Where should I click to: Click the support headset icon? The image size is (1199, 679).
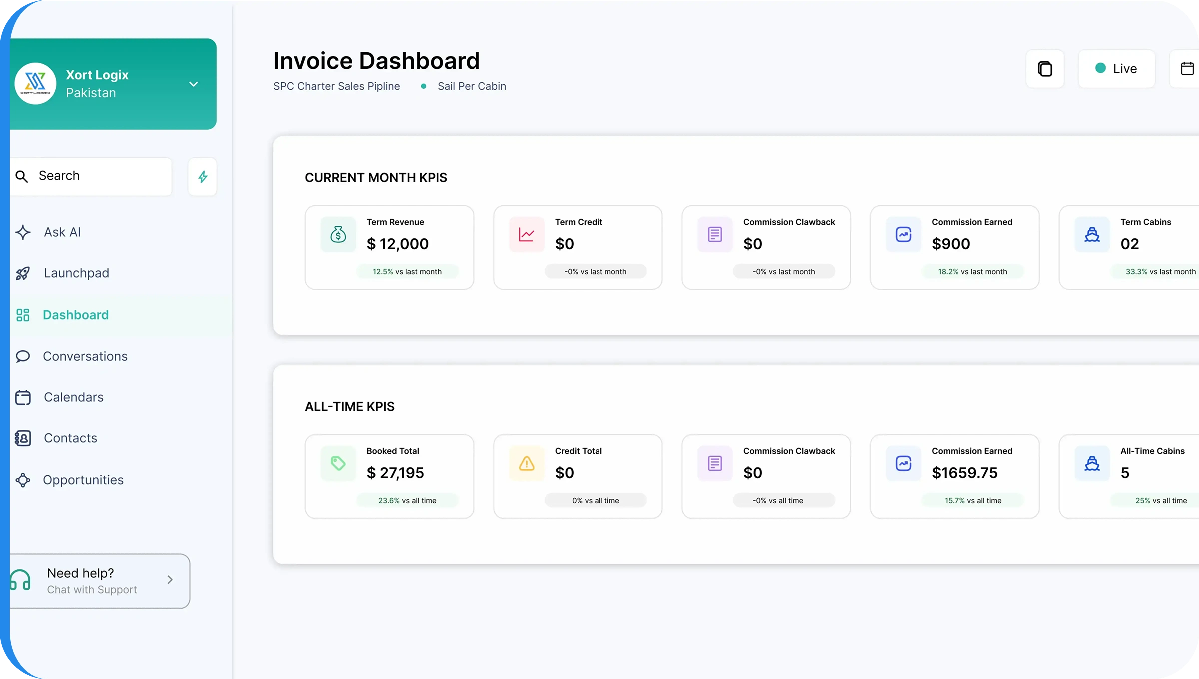(x=20, y=580)
